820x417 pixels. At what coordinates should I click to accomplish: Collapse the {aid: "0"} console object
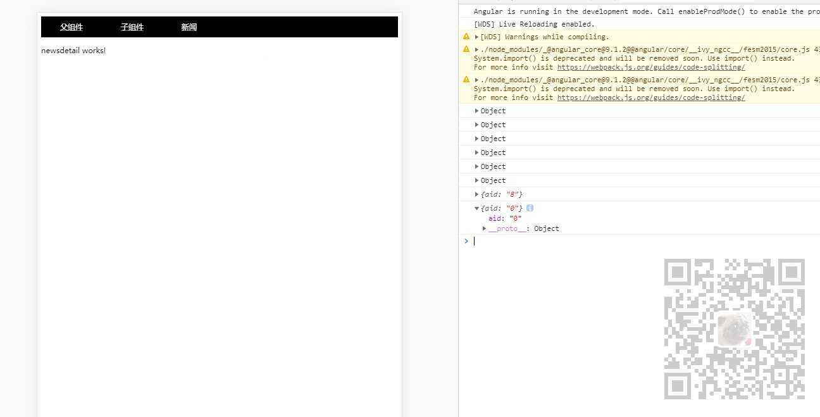pos(477,208)
